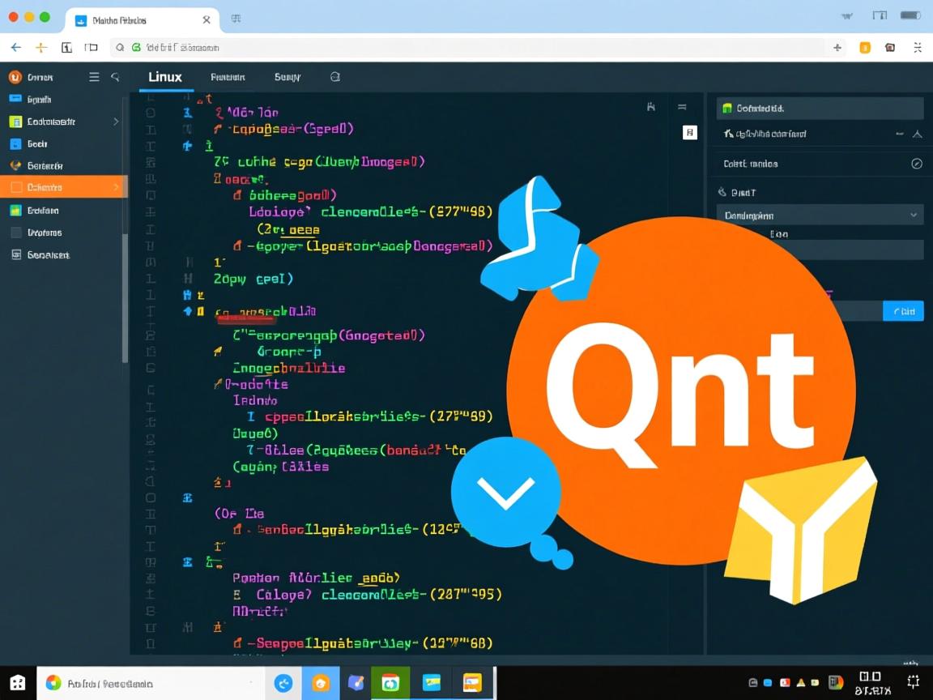Select the blue Docker-style sidebar icon
The image size is (933, 700).
click(16, 143)
